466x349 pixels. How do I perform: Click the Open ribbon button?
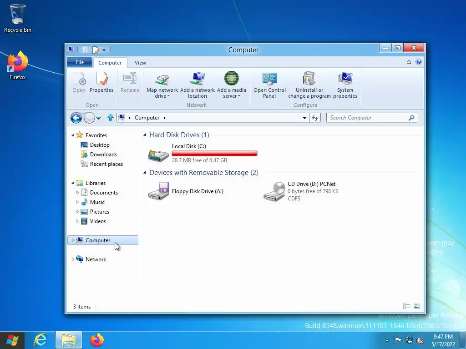click(x=79, y=82)
